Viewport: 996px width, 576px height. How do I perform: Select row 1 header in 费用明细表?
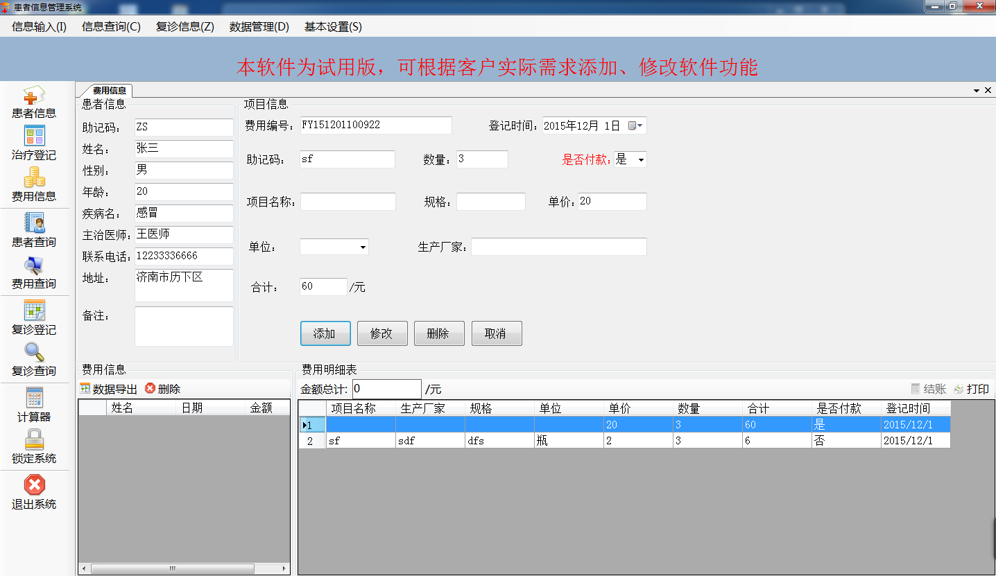pyautogui.click(x=312, y=424)
